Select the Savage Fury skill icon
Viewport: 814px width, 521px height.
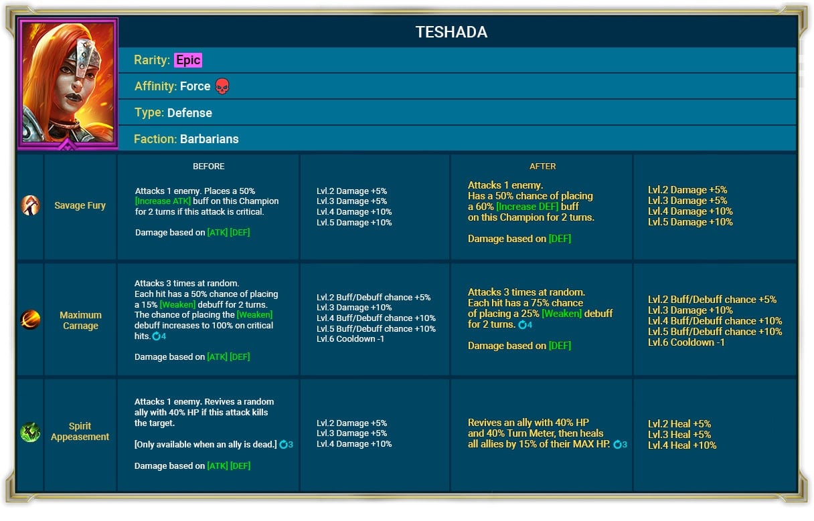tap(29, 205)
